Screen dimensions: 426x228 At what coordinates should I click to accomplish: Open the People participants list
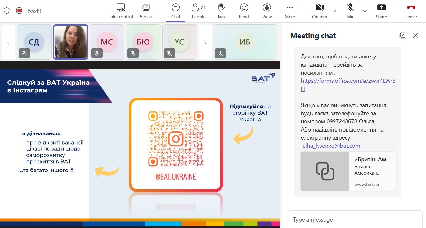[x=198, y=11]
